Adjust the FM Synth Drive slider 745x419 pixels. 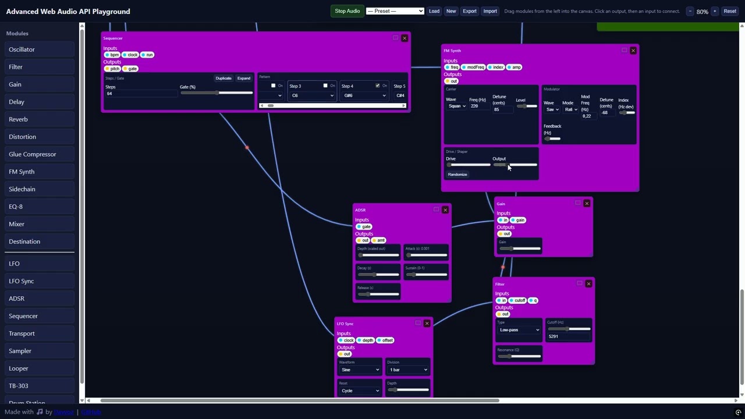pyautogui.click(x=468, y=165)
